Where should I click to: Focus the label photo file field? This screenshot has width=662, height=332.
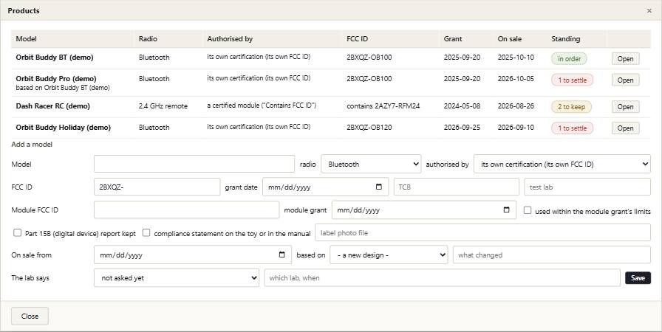(x=483, y=232)
